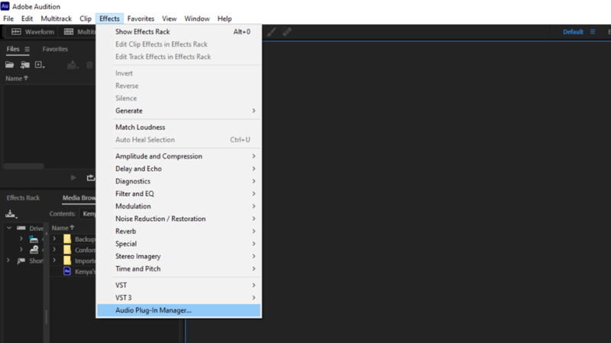Click the brush tool icon in top toolbar
This screenshot has height=343, width=611.
point(271,32)
